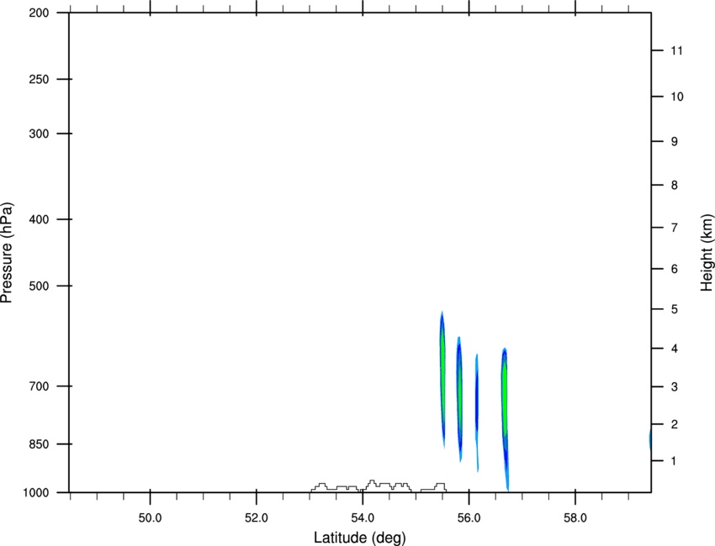Image resolution: width=715 pixels, height=546 pixels.
Task: Click the 850 pressure tick label
Action: 39,444
